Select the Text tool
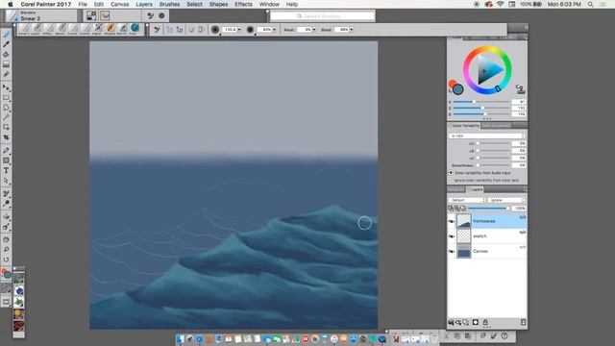 (6, 171)
